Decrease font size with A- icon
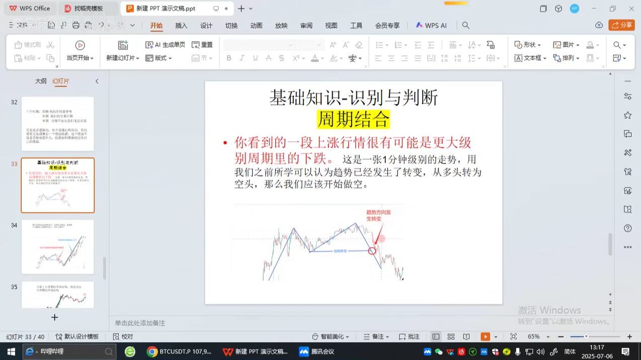This screenshot has width=641, height=360. pyautogui.click(x=345, y=45)
